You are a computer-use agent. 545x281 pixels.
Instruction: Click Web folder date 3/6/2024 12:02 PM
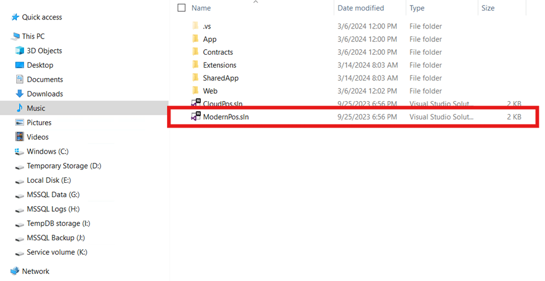click(367, 91)
